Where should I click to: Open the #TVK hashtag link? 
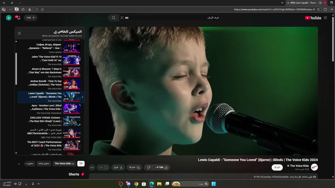click(257, 177)
